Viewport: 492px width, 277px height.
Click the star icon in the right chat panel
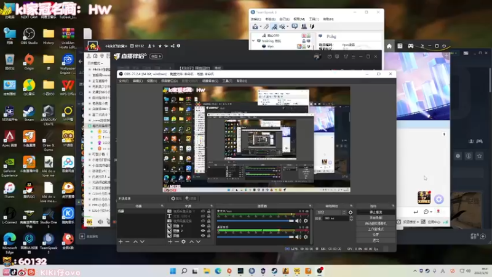click(x=479, y=156)
